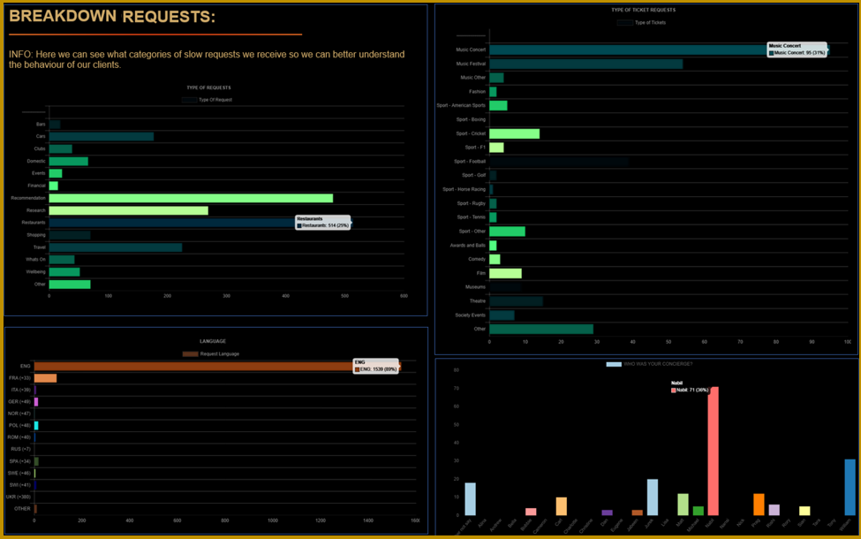
Task: Click the color marker in the ENG tooltip
Action: tap(357, 368)
